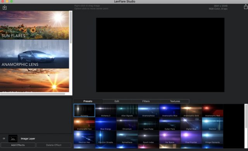
Task: Switch to the Presets tab
Action: [x=88, y=101]
